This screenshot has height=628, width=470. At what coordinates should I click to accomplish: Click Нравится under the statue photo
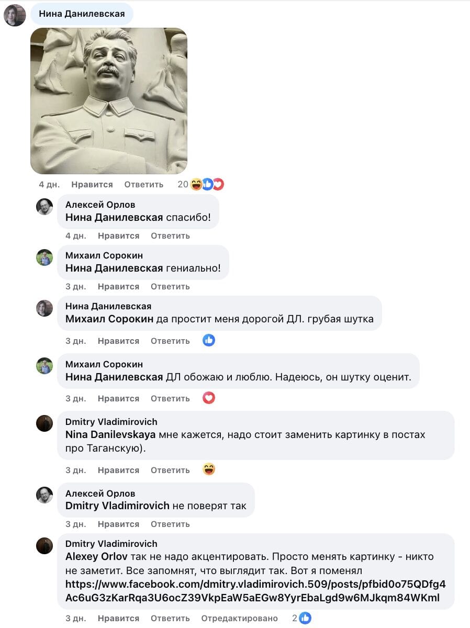pyautogui.click(x=92, y=184)
